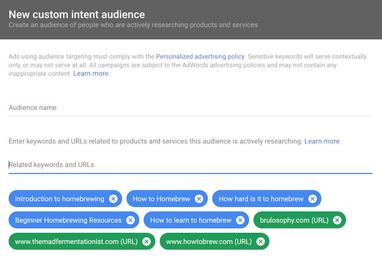Click the 'How to learn to homebrew' label
382x256 pixels.
pyautogui.click(x=190, y=220)
